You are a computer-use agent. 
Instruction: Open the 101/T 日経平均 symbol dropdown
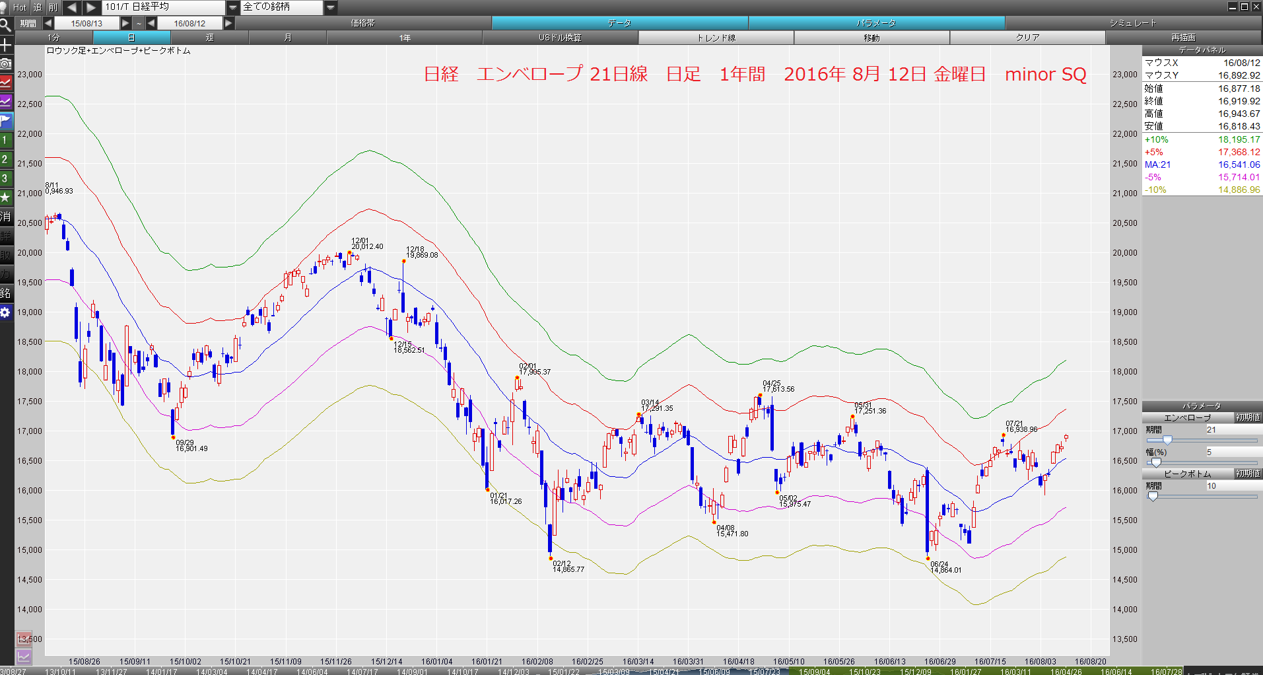[233, 7]
